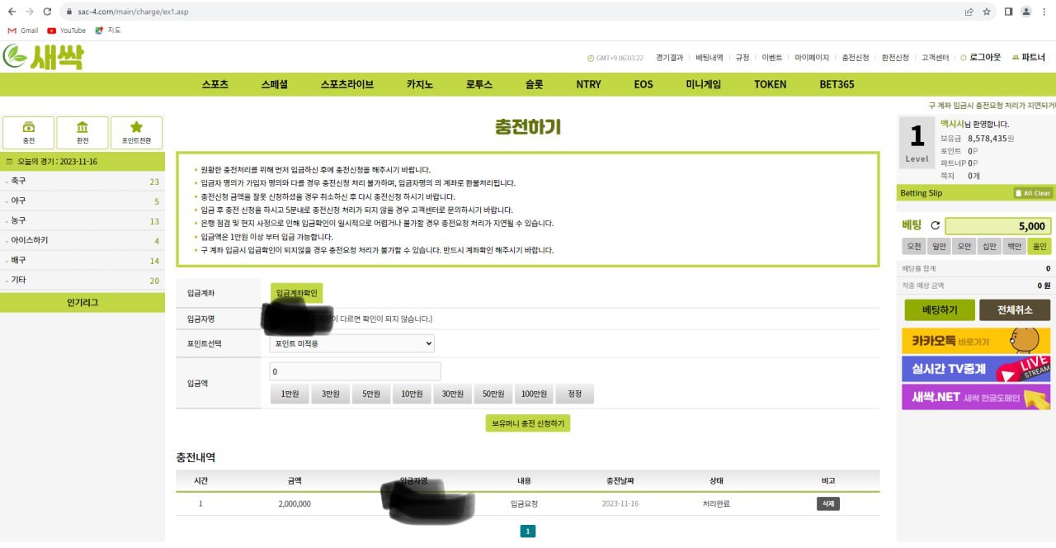Expand the 축구 category in sidebar
Screen dimensions: 1056x548
[x=82, y=182]
